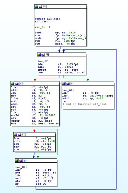The width and height of the screenshot is (128, 193).
Task: Select the var_4 variable definition line
Action: (42, 27)
